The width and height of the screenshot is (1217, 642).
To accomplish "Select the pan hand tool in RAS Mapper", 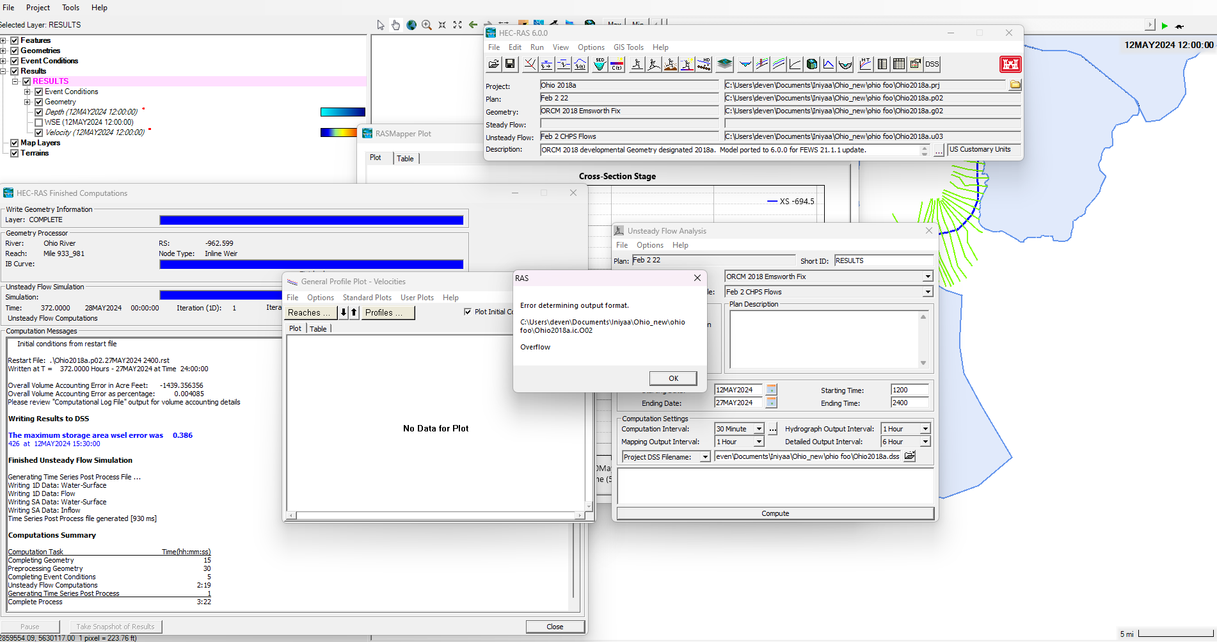I will point(395,25).
